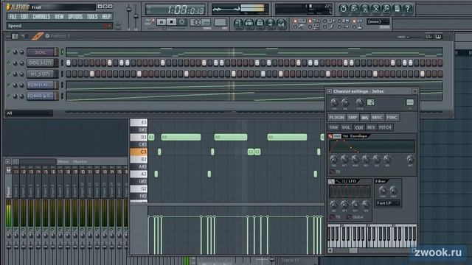
Task: Open the All channel group filter
Action: click(x=29, y=113)
